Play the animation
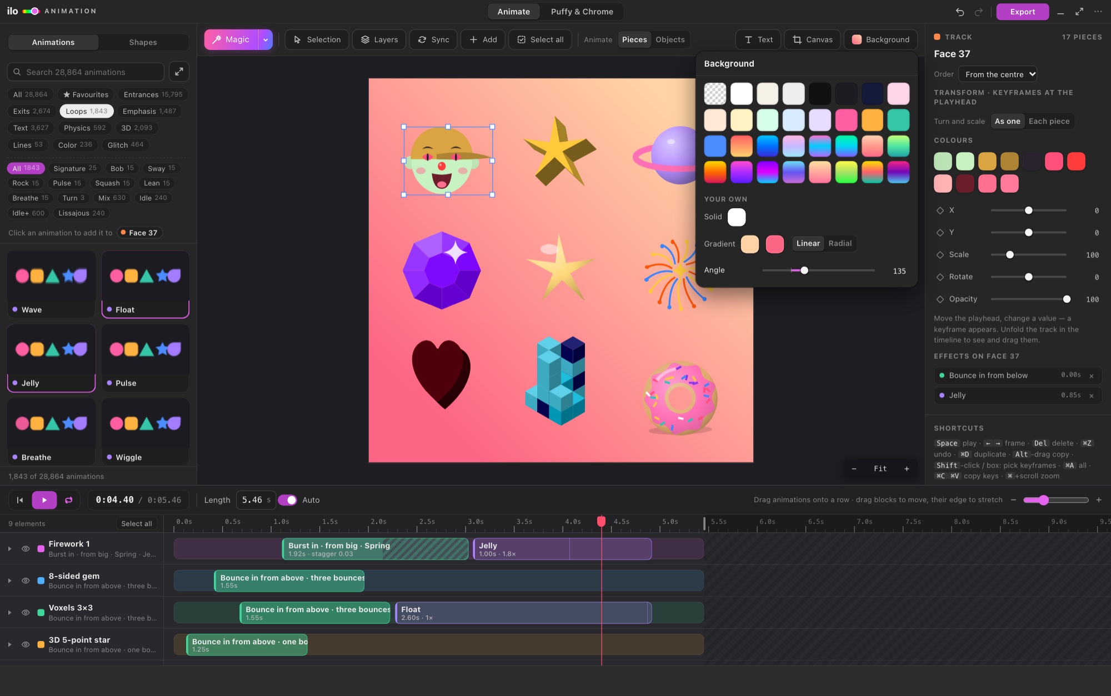Screen dimensions: 1111x696 [44, 500]
